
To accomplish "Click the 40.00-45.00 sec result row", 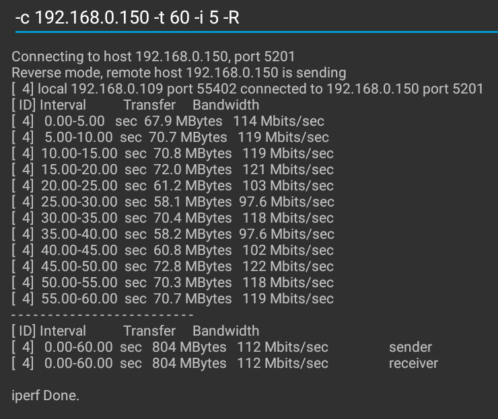I will click(173, 250).
